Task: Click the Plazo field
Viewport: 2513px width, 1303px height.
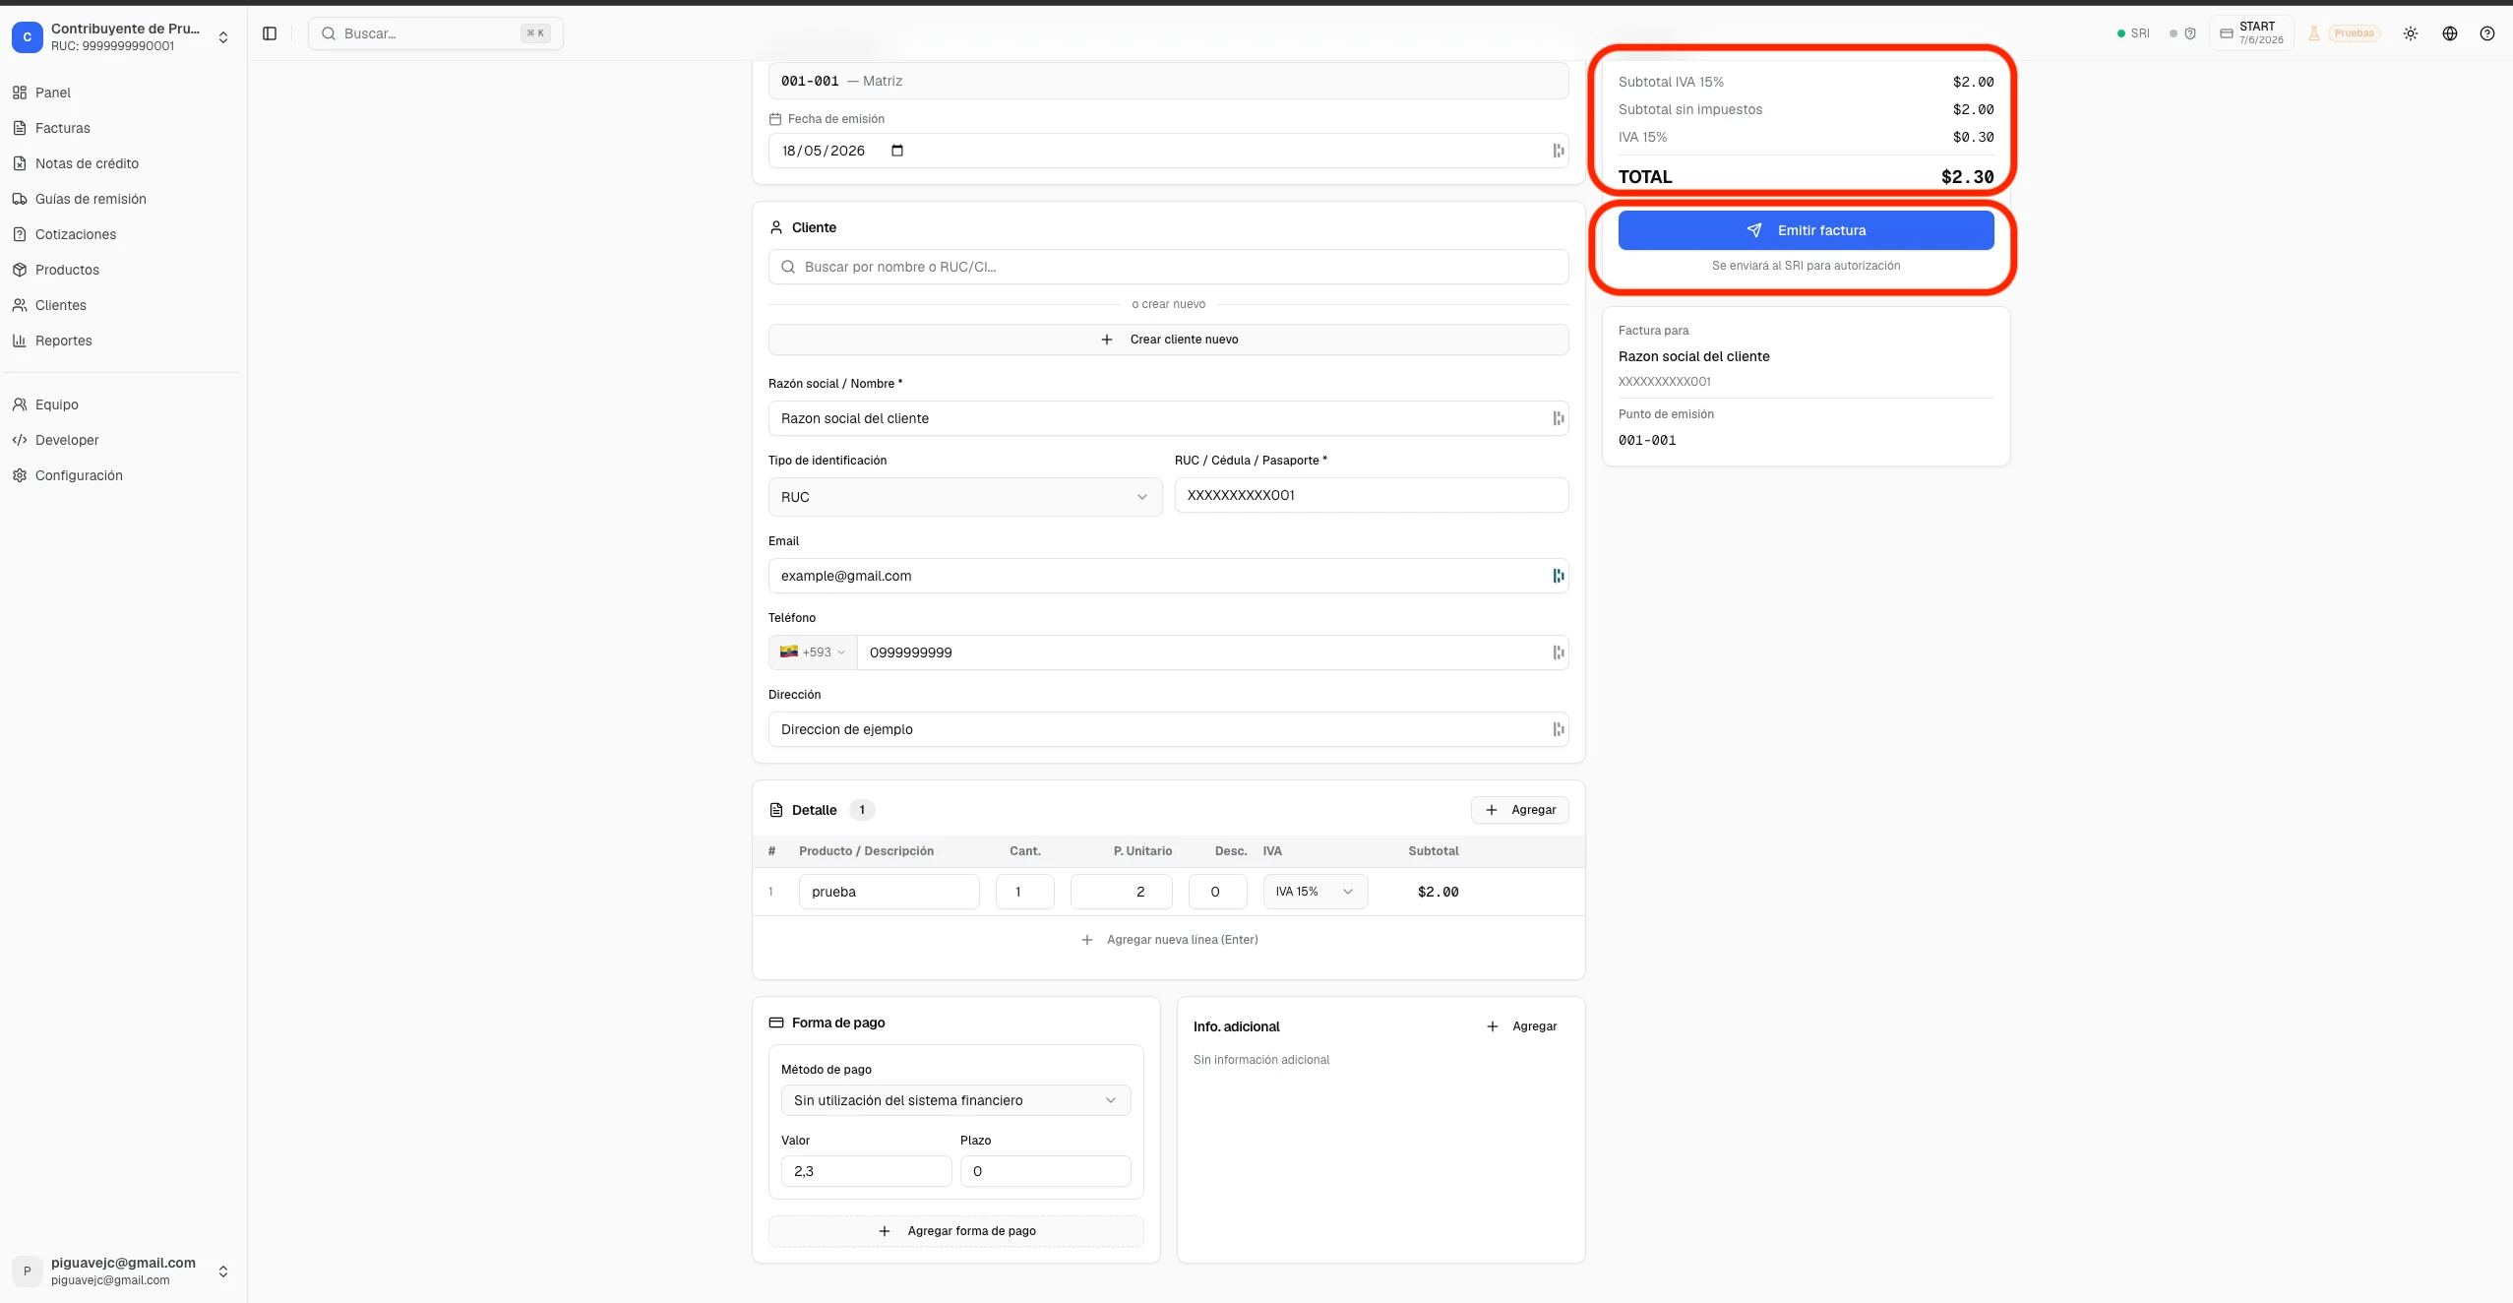Action: click(1045, 1171)
